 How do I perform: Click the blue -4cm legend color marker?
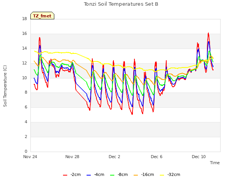pyautogui.click(x=88, y=175)
